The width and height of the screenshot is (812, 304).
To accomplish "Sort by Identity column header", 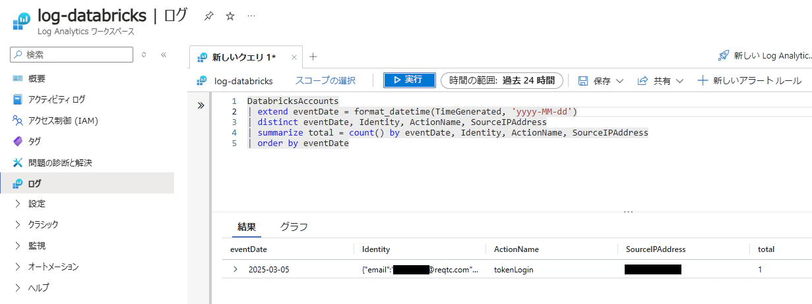I will pyautogui.click(x=376, y=249).
